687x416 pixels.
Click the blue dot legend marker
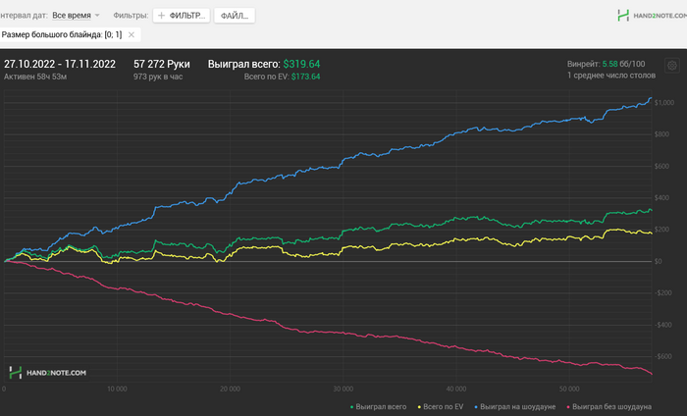click(x=476, y=407)
